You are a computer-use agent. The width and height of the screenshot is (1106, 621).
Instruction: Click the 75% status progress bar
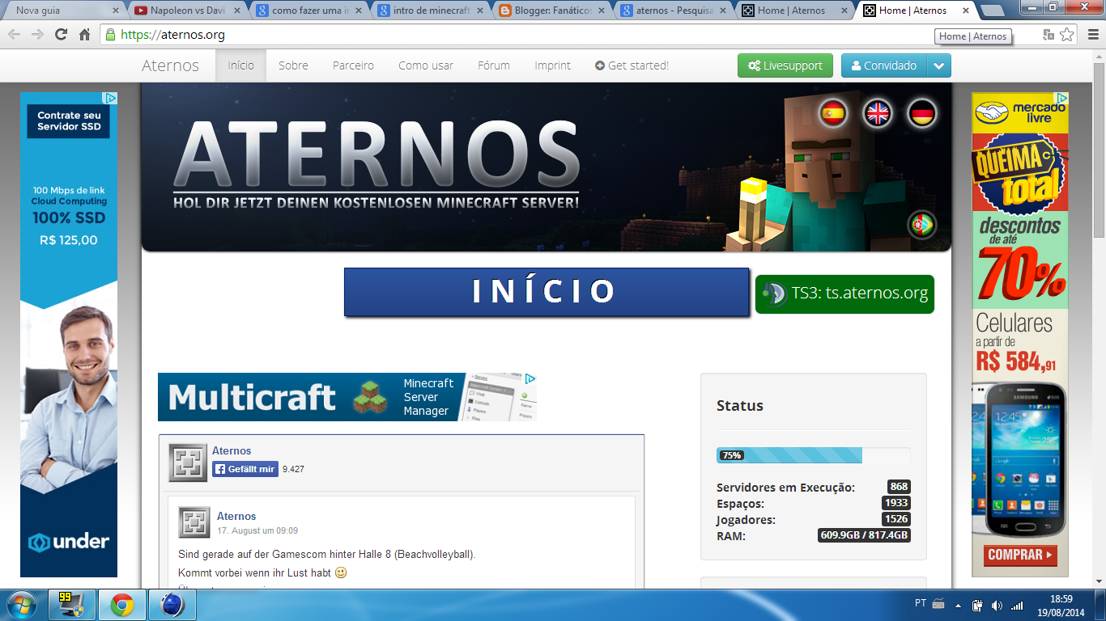813,455
